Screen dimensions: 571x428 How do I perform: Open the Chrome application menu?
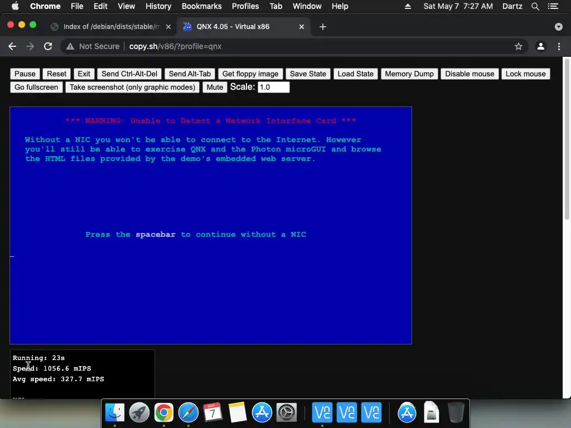pos(45,6)
